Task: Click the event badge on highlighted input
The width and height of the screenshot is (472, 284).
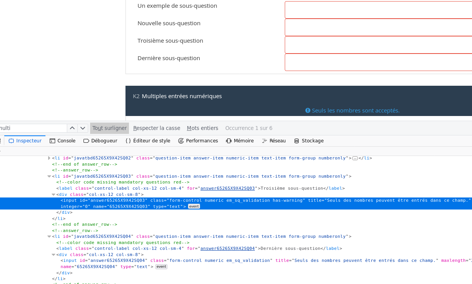Action: point(194,206)
